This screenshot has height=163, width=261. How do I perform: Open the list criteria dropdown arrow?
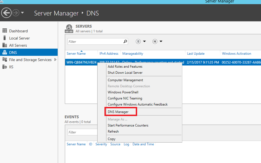[x=144, y=41]
